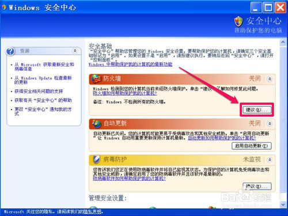Click the 安全基础 heading

tap(100, 46)
